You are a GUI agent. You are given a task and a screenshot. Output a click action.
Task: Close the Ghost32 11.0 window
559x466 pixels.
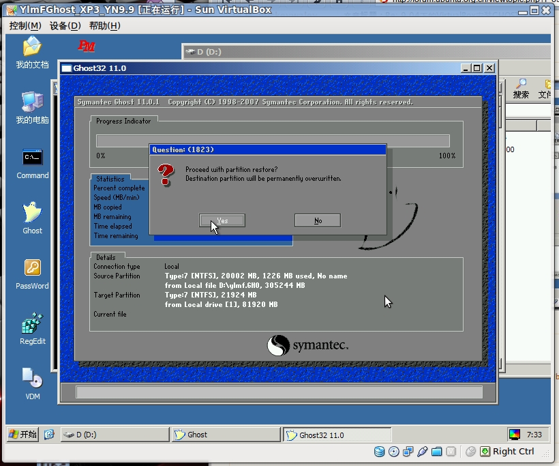[x=490, y=68]
